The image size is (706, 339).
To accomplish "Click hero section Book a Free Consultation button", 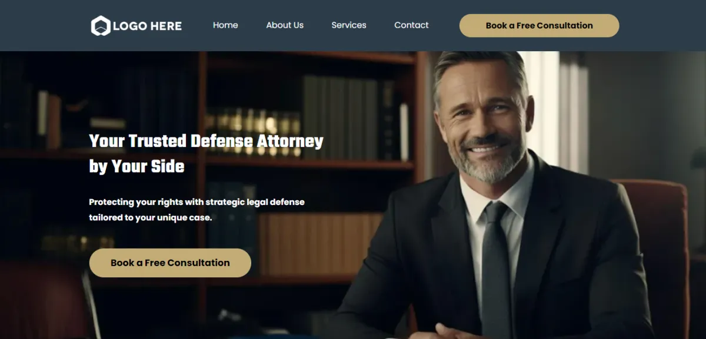I will [x=170, y=263].
